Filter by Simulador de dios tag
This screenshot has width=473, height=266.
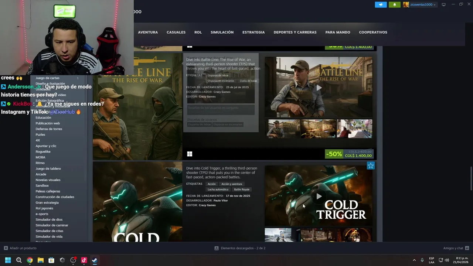(49, 219)
